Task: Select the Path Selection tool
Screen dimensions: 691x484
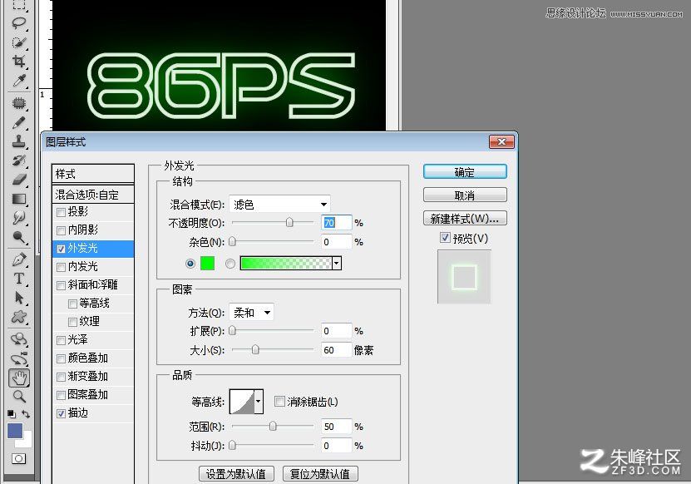Action: pos(19,298)
